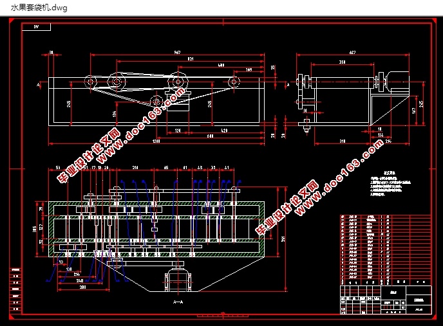The image size is (443, 326).
Task: Click the file name 水果套袋机.dwg
Action: 39,8
